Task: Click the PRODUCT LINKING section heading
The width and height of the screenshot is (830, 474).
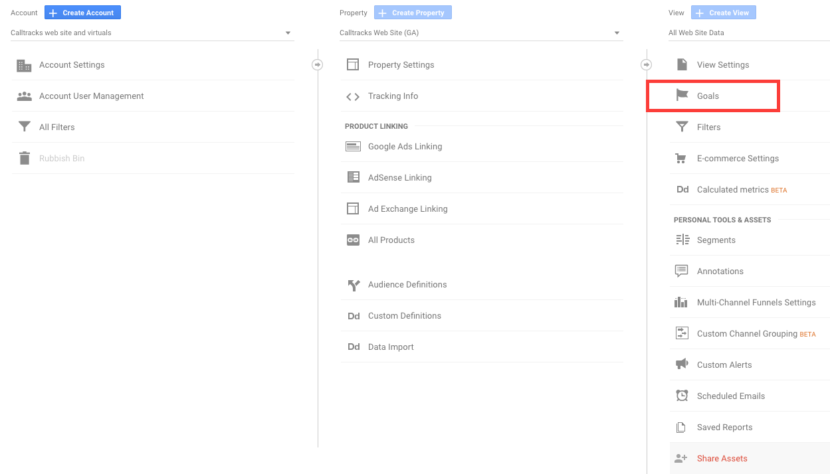Action: (x=376, y=126)
